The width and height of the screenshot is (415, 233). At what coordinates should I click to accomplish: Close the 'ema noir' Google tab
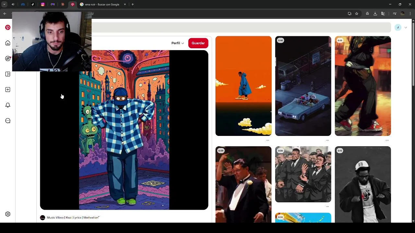pyautogui.click(x=125, y=5)
